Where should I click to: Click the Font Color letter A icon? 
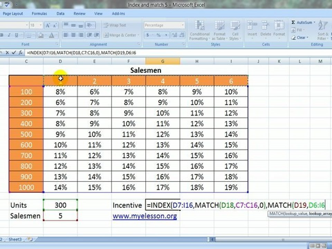coord(52,35)
